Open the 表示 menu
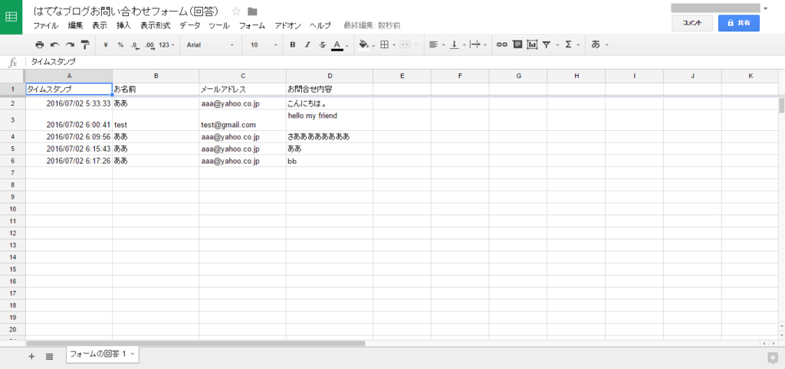The height and width of the screenshot is (369, 785). (100, 25)
